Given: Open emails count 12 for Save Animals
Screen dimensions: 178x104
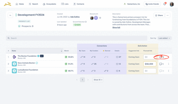Looking at the screenshot, I should pyautogui.click(x=118, y=64).
